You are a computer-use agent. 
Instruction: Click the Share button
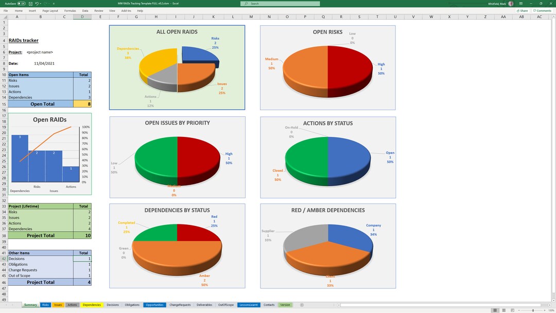tap(522, 10)
